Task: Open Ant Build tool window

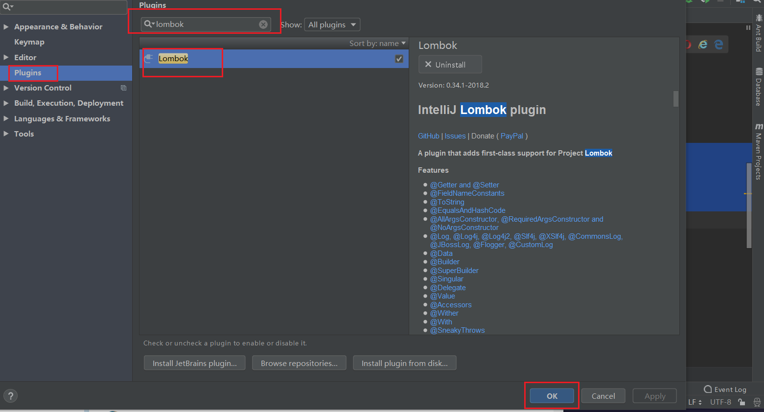Action: click(x=759, y=33)
